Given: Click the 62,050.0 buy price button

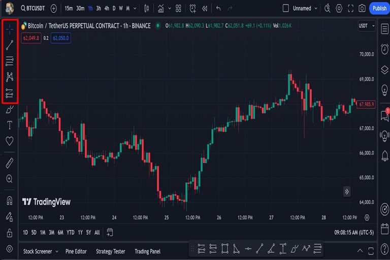Looking at the screenshot, I should [x=61, y=38].
